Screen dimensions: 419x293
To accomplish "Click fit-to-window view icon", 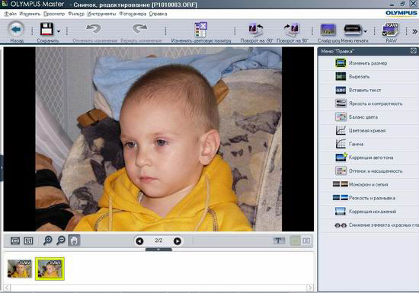I will [15, 241].
